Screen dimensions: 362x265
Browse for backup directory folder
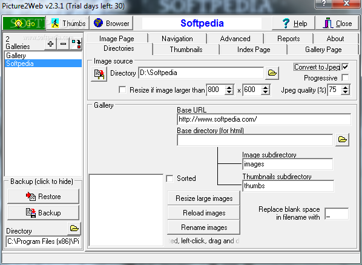[x=74, y=229]
